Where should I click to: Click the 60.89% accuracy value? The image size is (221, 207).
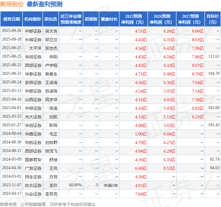click(75, 185)
